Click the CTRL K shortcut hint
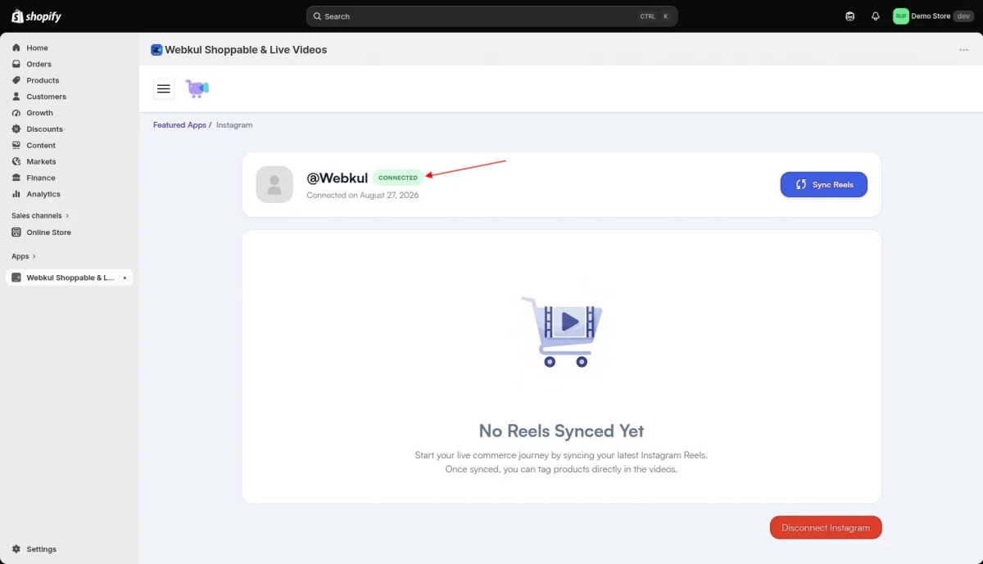983x564 pixels. 655,16
